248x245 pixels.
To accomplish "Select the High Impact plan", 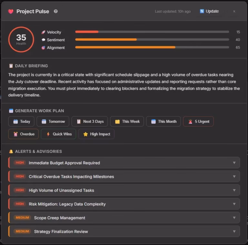I will tap(96, 134).
